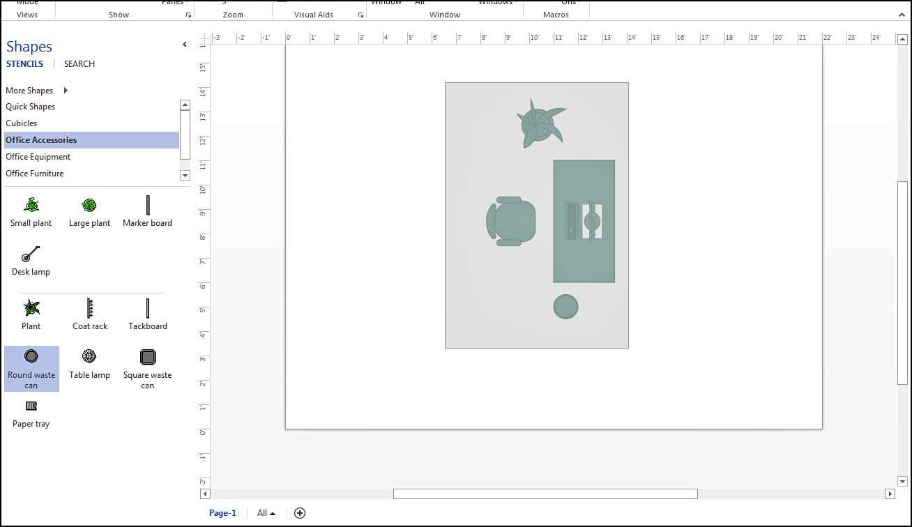
Task: Open the Cubicles stencil
Action: click(x=91, y=123)
